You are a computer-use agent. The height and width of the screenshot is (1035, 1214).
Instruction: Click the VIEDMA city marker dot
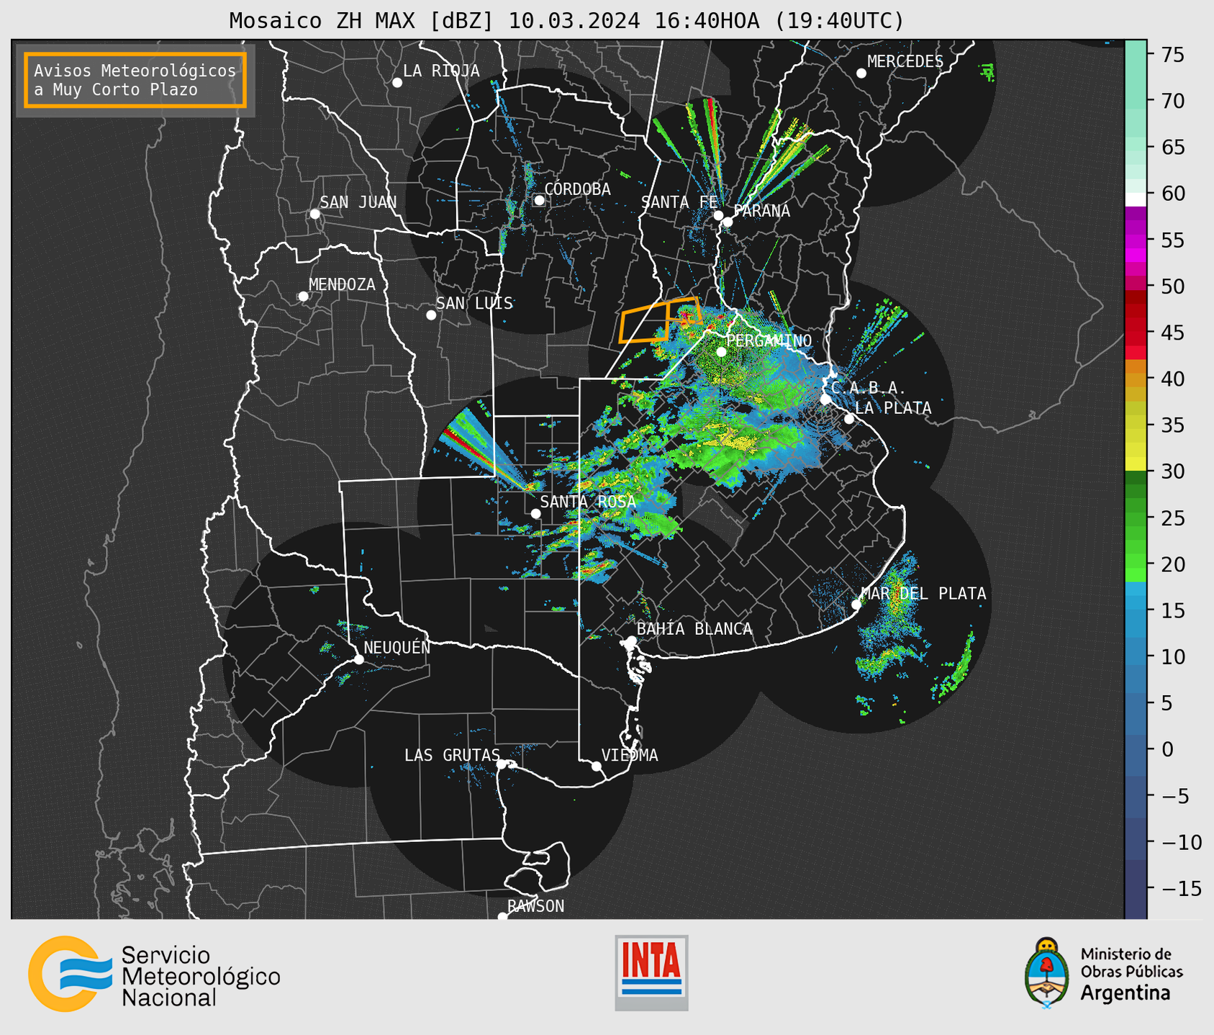pyautogui.click(x=596, y=766)
